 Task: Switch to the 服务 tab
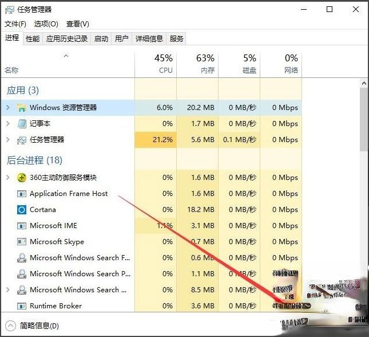177,38
